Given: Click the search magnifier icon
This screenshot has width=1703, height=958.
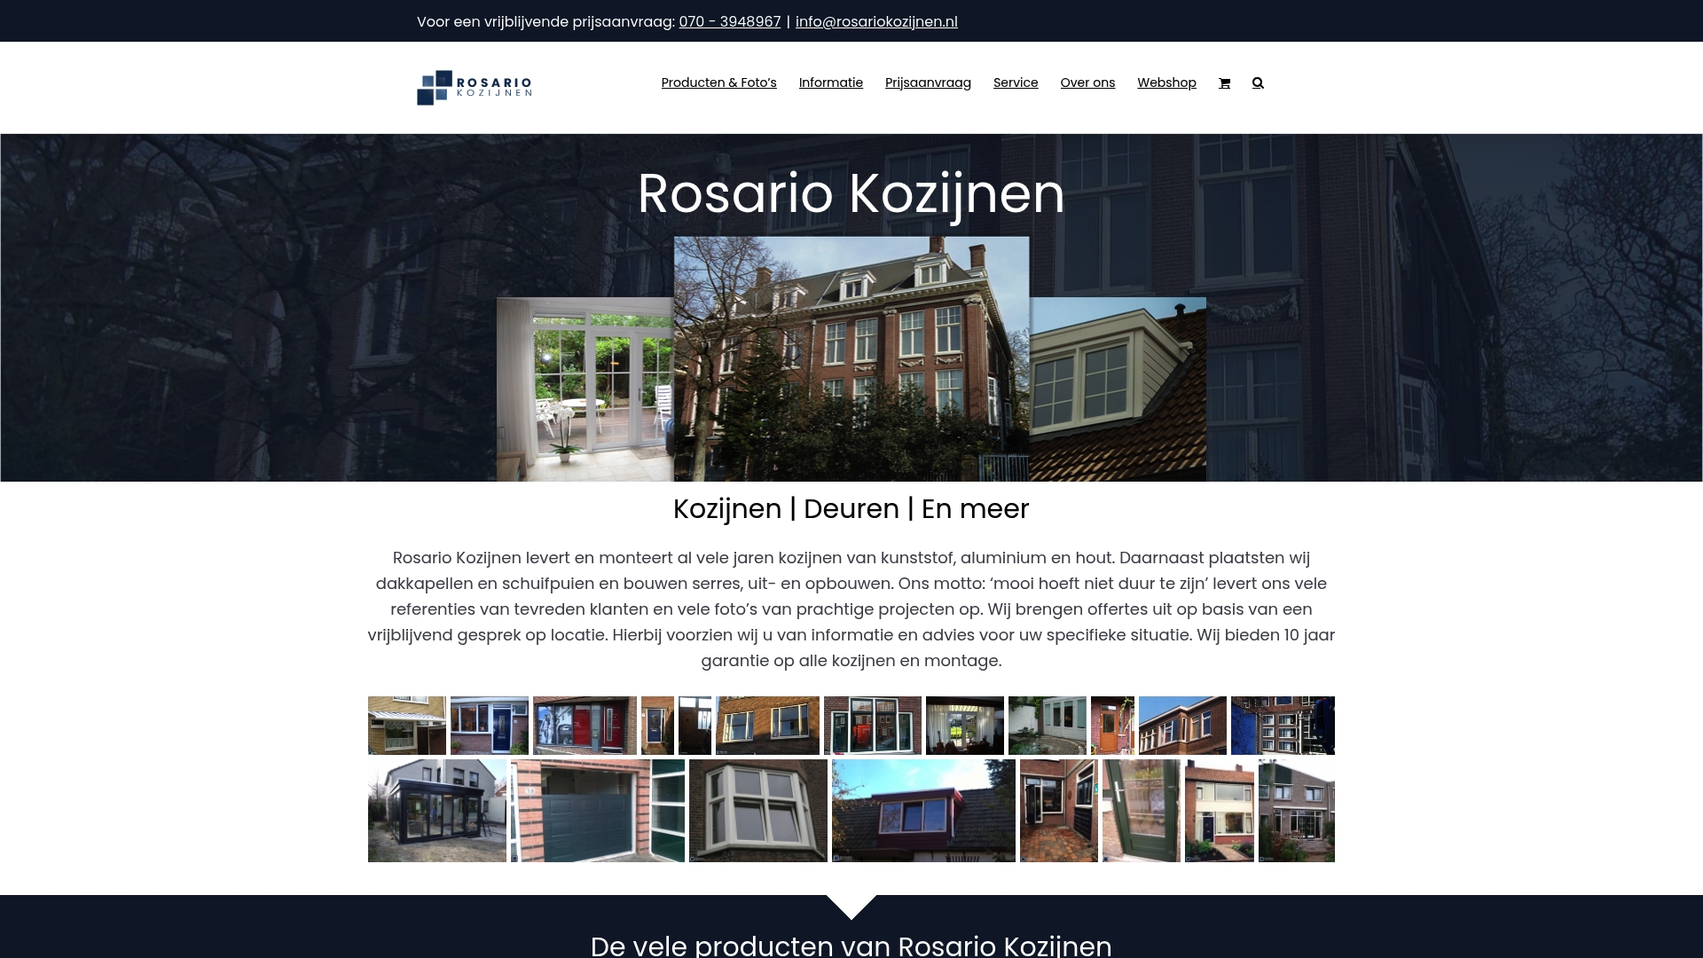Looking at the screenshot, I should pos(1258,82).
